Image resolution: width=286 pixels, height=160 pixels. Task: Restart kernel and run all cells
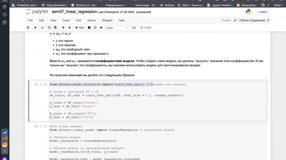coord(101,28)
